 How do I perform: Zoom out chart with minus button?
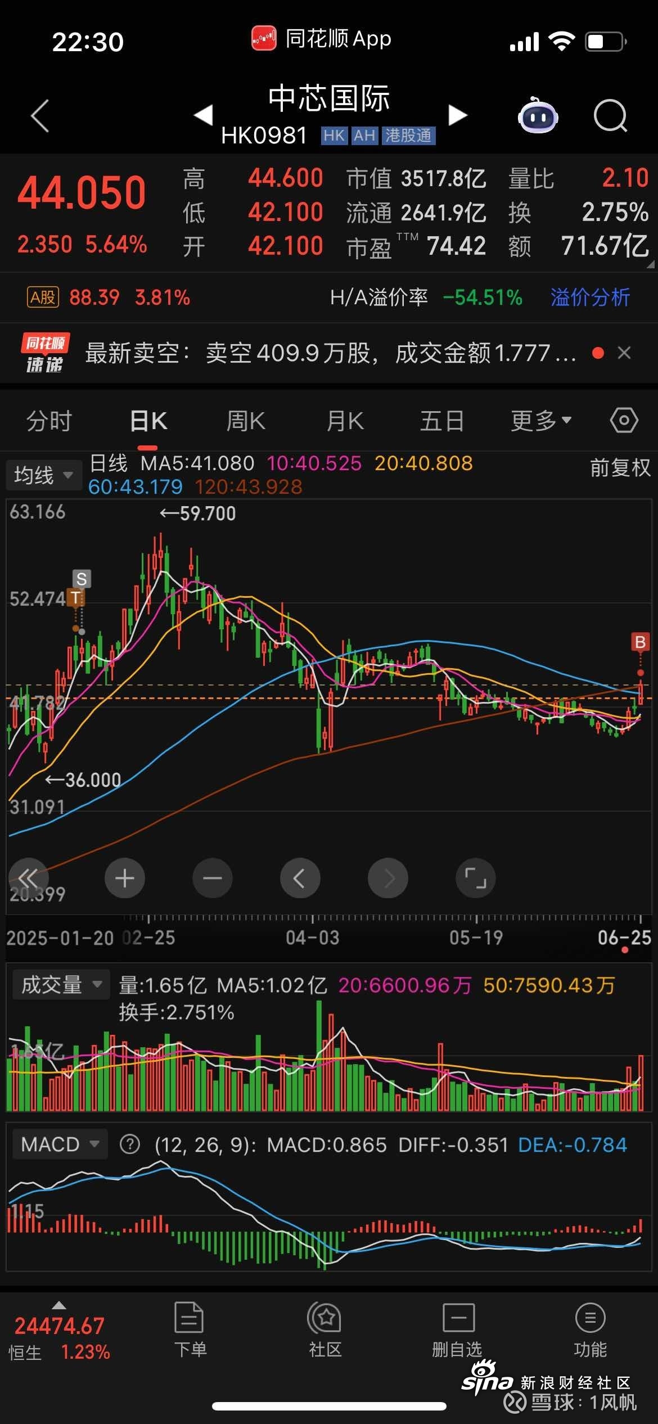(x=212, y=878)
